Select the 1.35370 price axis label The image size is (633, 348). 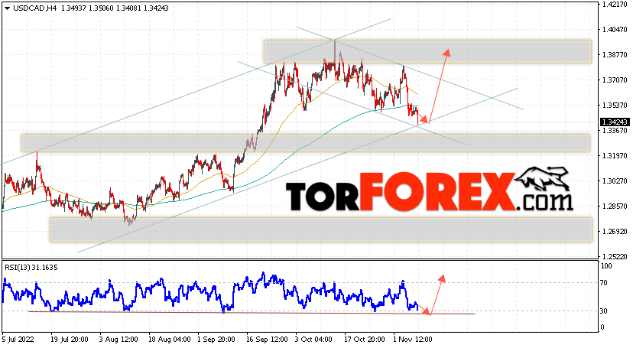pyautogui.click(x=614, y=106)
